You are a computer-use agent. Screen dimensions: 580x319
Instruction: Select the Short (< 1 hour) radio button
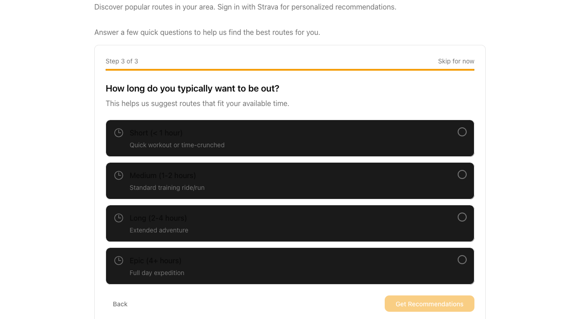(462, 132)
